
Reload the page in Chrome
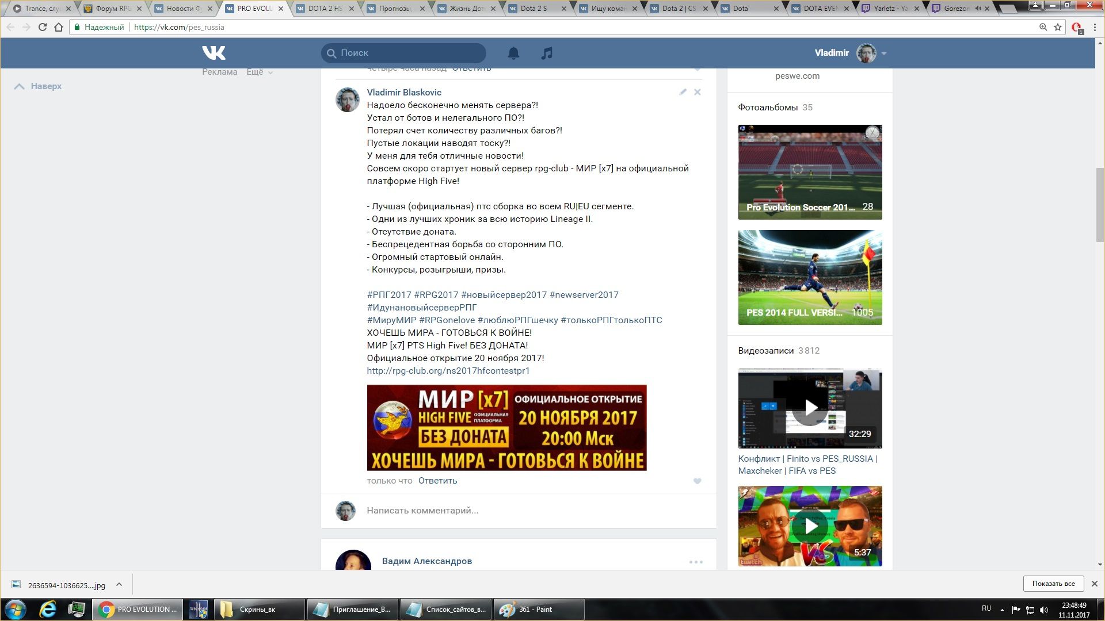[42, 27]
